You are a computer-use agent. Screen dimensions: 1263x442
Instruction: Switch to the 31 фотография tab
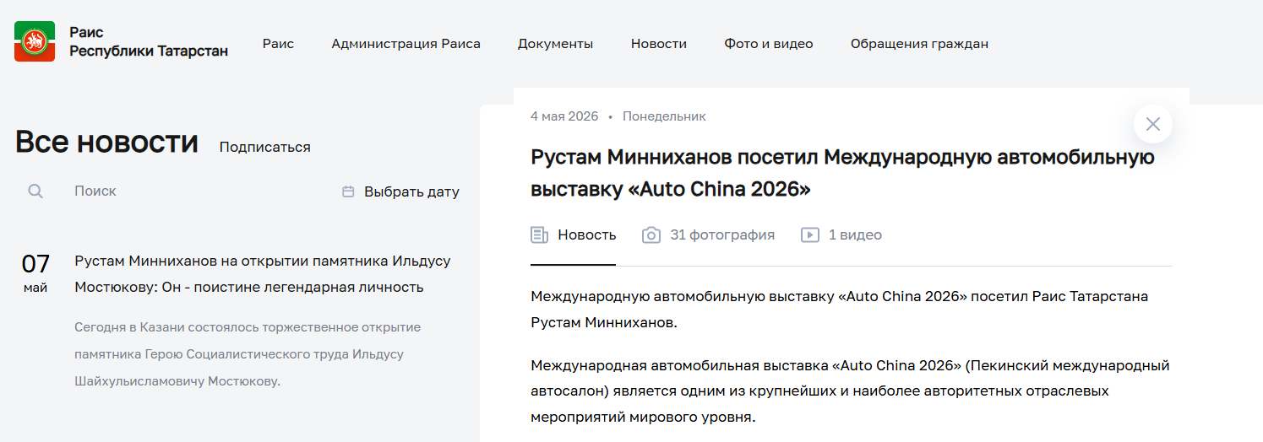[x=709, y=234]
